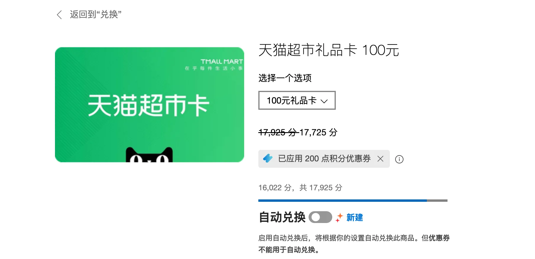Open the Tmall supermarket card image
Screen dimensions: 535x259
pyautogui.click(x=150, y=105)
